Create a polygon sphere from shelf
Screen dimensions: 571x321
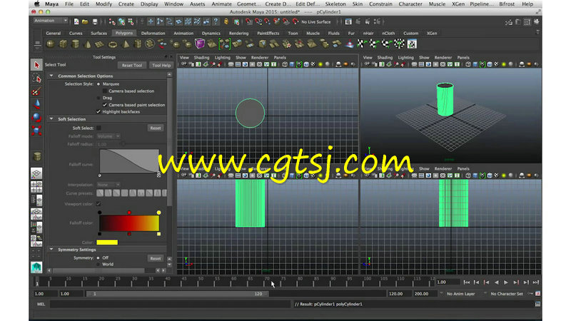coord(51,44)
